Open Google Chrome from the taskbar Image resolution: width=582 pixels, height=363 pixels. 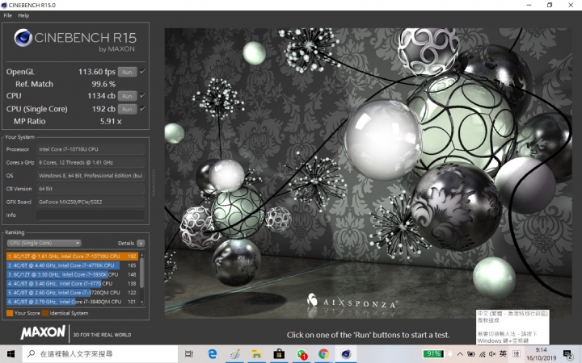click(323, 354)
